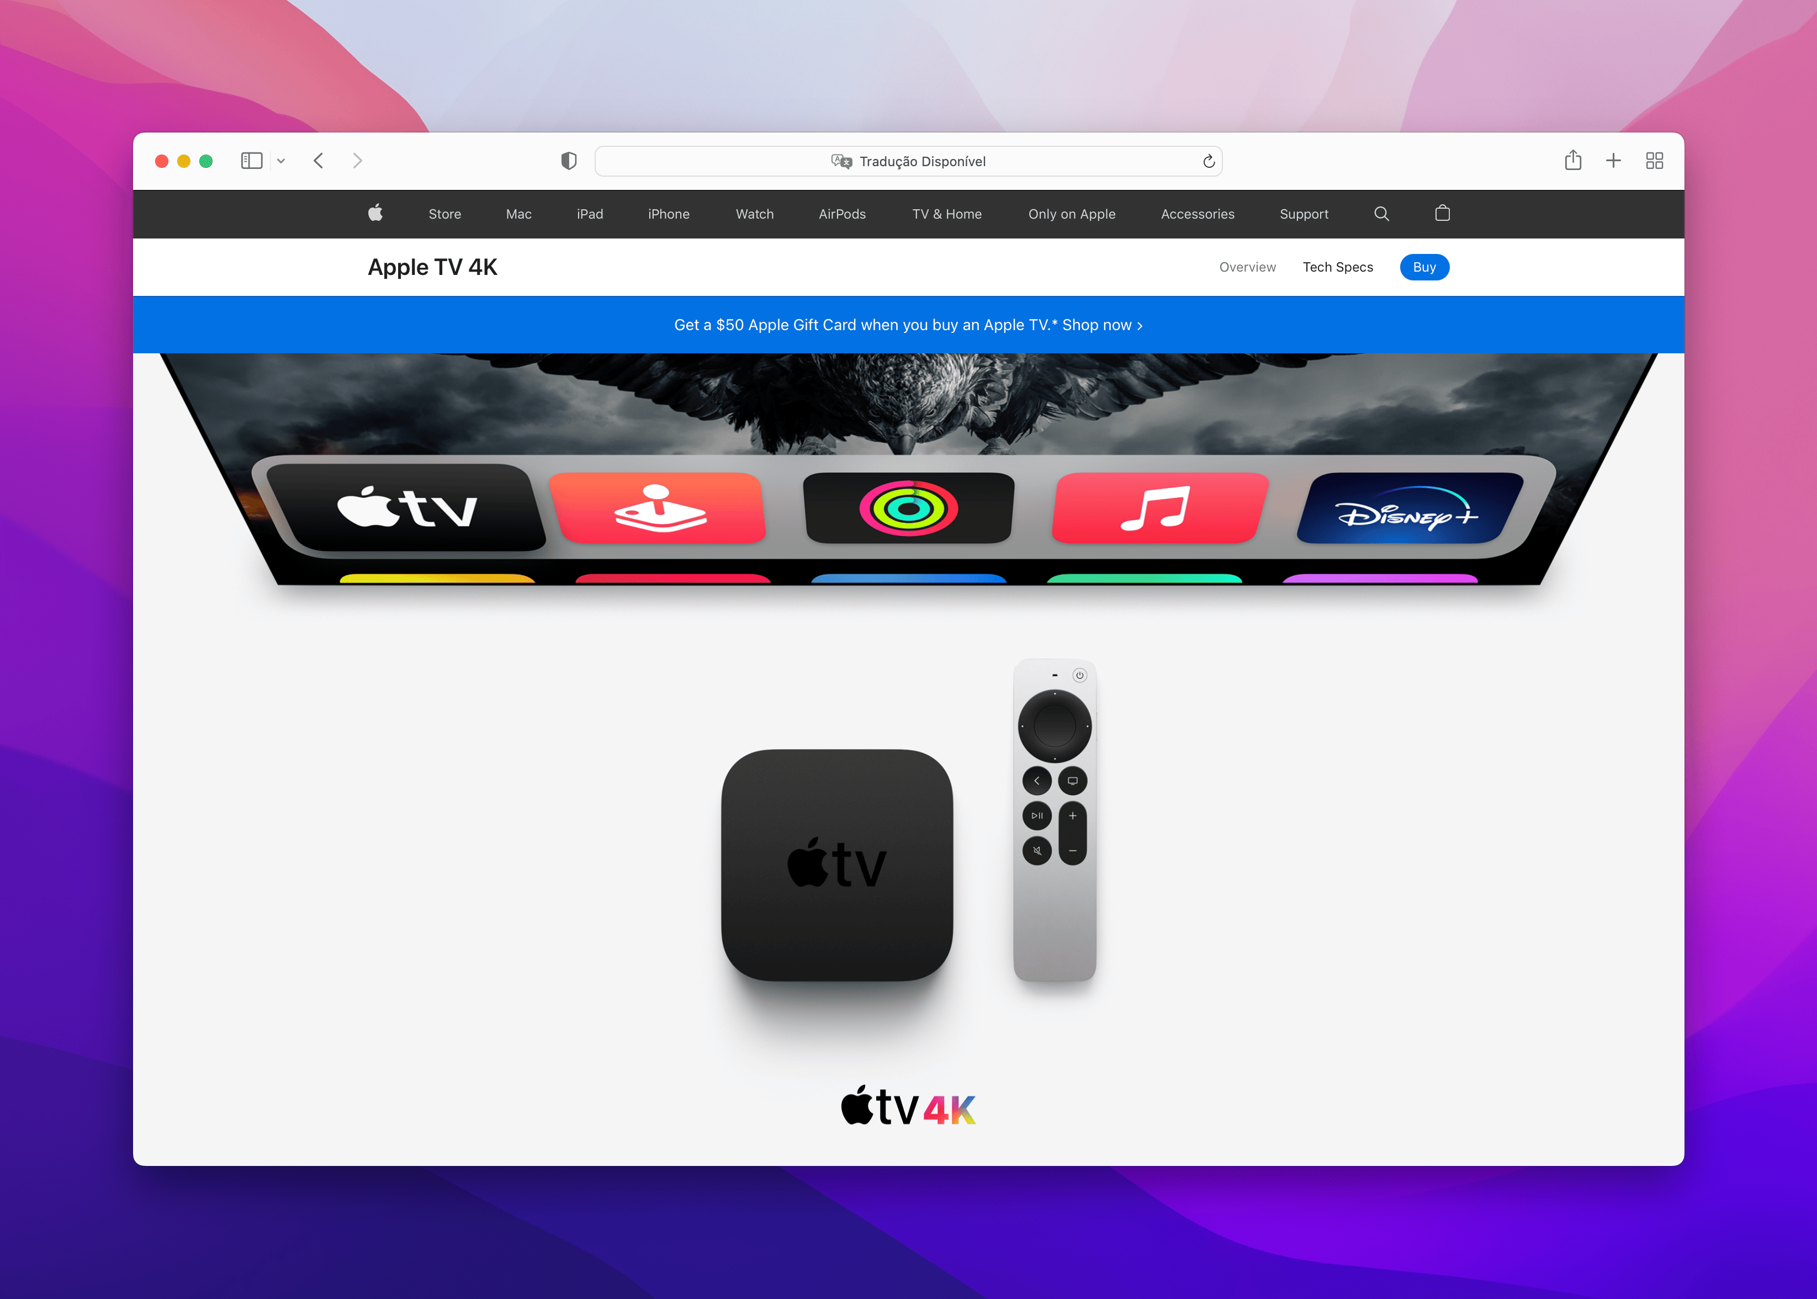
Task: Expand the Safari browser tab view
Action: (x=1654, y=160)
